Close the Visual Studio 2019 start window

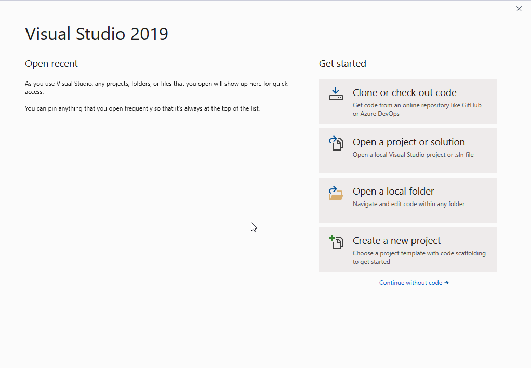click(x=519, y=9)
